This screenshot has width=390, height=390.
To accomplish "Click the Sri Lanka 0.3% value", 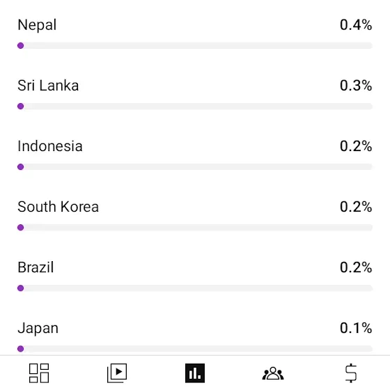I will pos(356,86).
